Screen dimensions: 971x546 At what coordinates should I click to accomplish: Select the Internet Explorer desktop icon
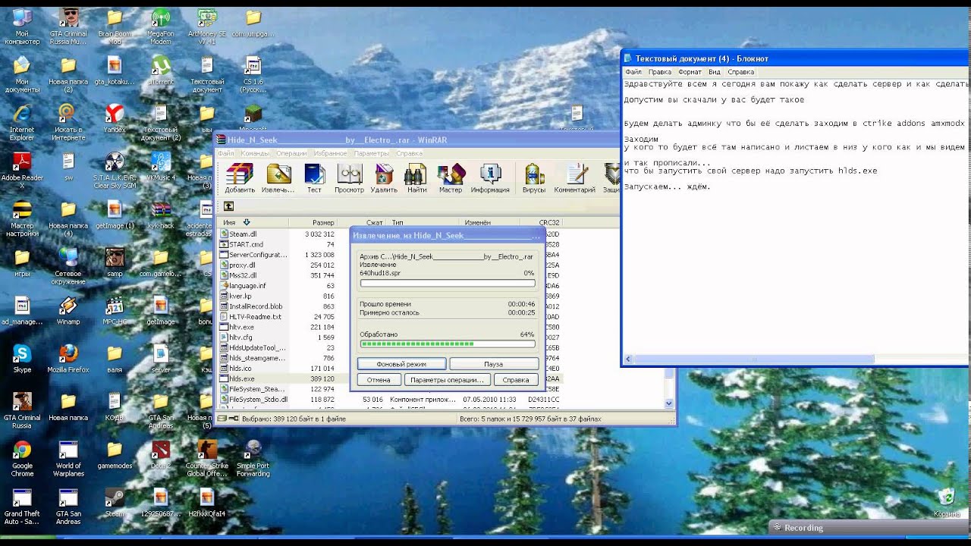pyautogui.click(x=22, y=114)
